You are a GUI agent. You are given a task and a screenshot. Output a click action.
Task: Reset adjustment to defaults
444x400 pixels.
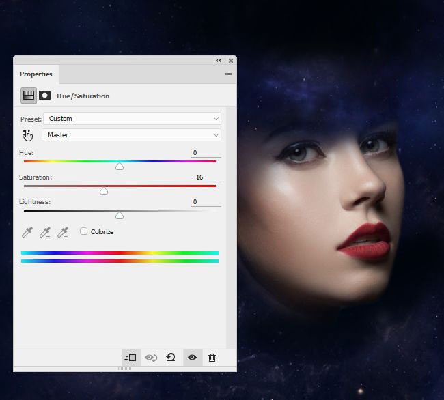pyautogui.click(x=171, y=357)
